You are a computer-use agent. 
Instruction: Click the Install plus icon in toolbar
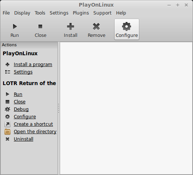(x=71, y=26)
